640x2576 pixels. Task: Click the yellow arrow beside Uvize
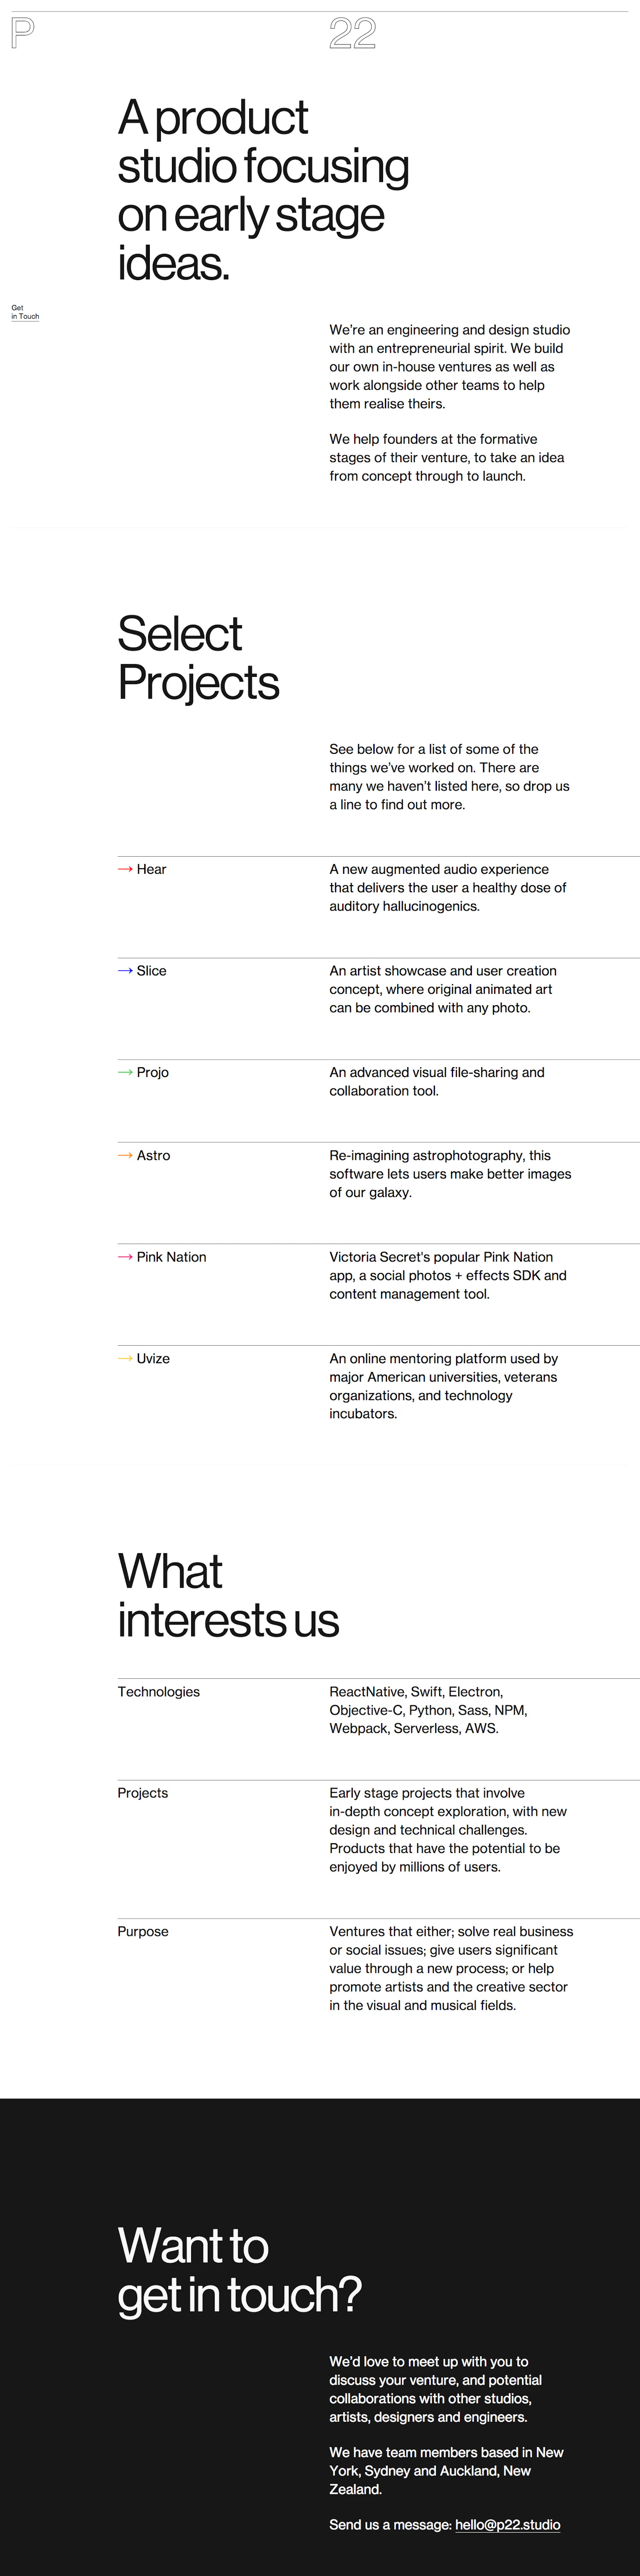pos(125,1358)
